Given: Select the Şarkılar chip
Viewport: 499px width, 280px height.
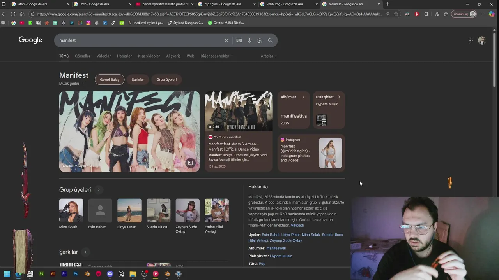Looking at the screenshot, I should [x=138, y=80].
